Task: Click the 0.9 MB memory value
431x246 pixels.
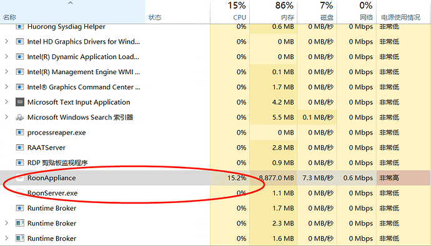Action: pos(283,163)
